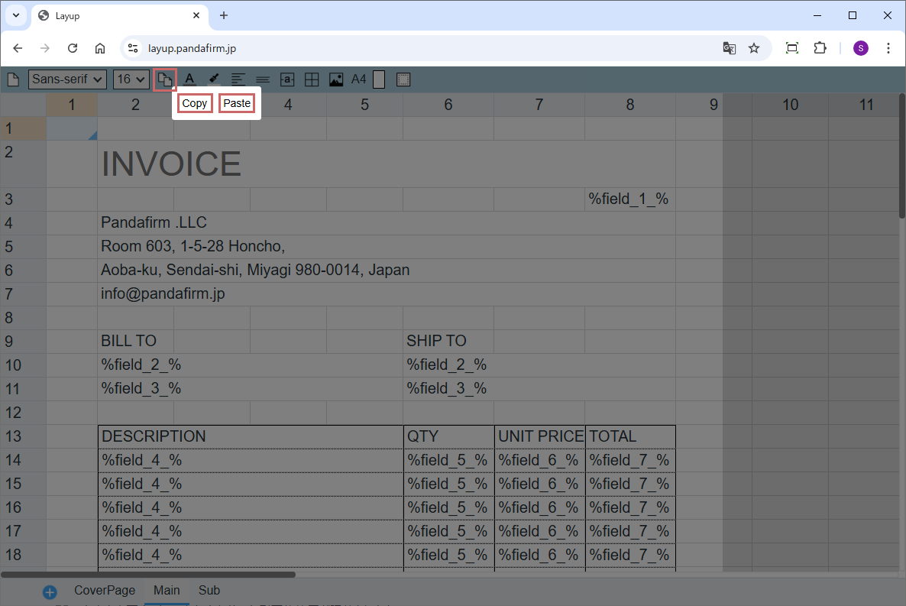This screenshot has height=606, width=906.
Task: Switch to the Sub sheet tab
Action: point(209,590)
